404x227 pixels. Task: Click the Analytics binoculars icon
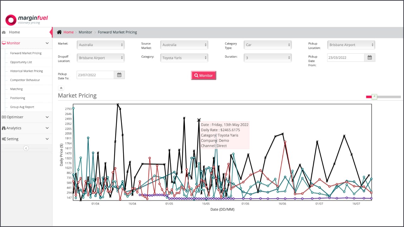4,128
